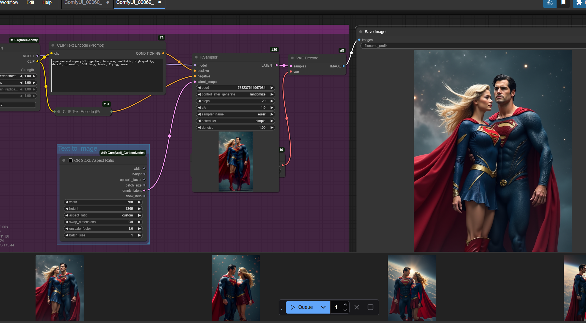Click the queue batch count number field
The width and height of the screenshot is (586, 323).
(x=336, y=307)
